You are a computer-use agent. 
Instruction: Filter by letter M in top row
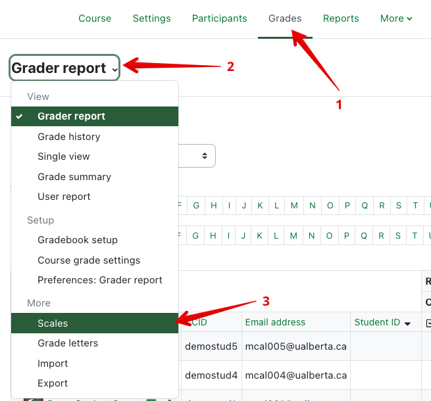tap(294, 206)
